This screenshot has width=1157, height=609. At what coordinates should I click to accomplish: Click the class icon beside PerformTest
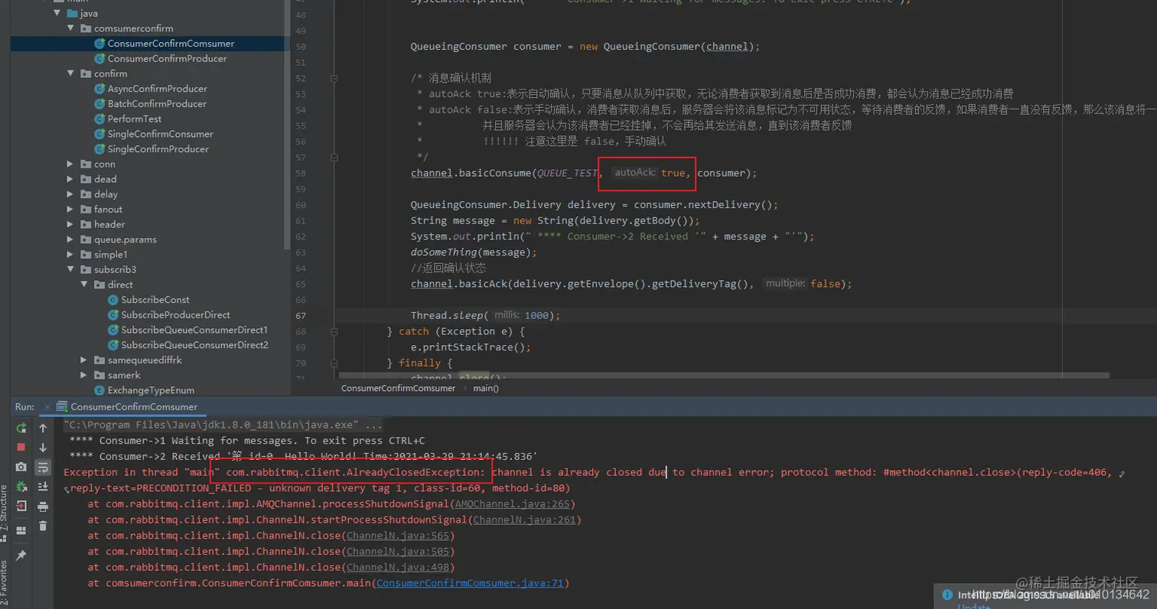(x=99, y=119)
